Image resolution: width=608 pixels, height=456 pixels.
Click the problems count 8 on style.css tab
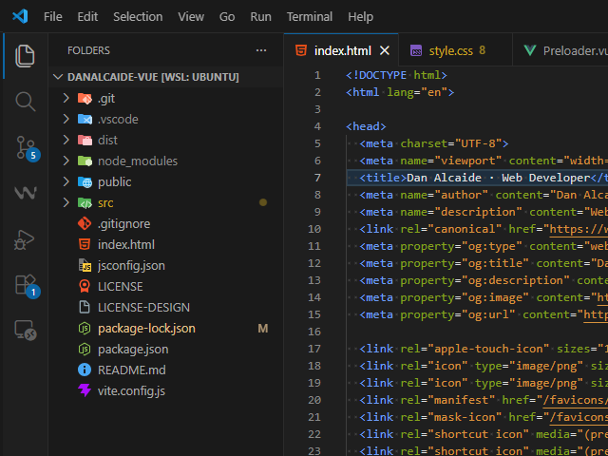[482, 50]
